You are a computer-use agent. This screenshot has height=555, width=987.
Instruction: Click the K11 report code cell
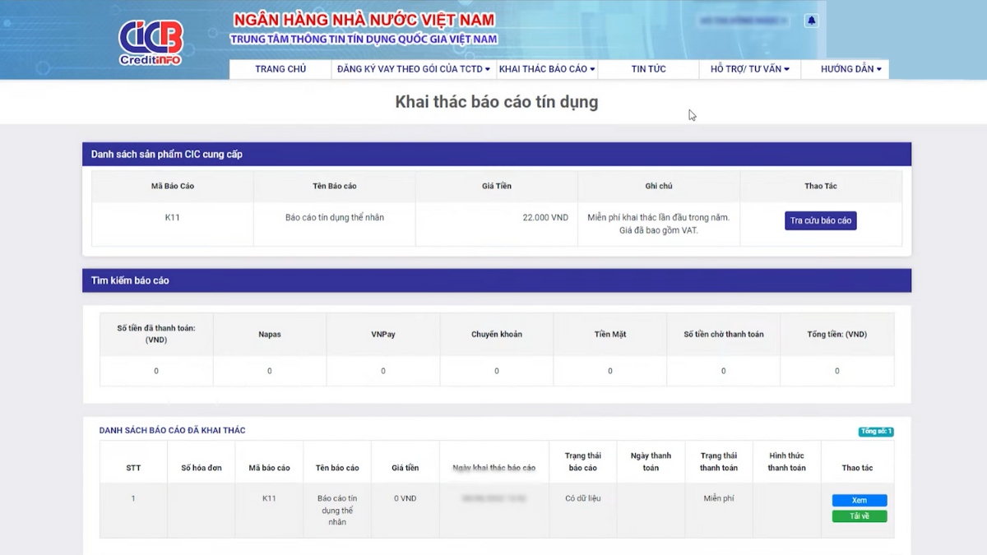(x=267, y=497)
